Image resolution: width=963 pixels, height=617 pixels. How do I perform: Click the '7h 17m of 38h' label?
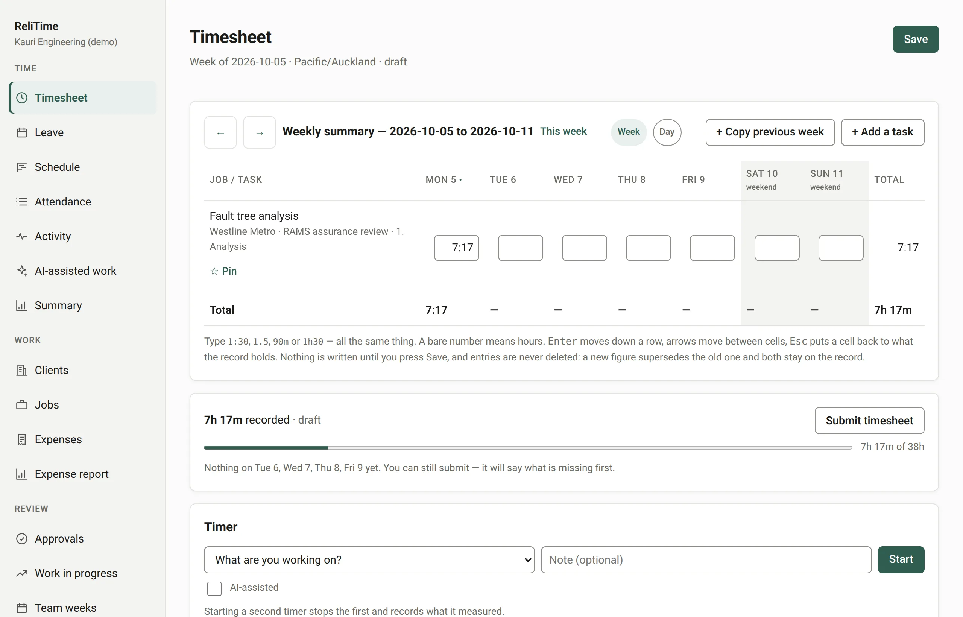point(892,447)
